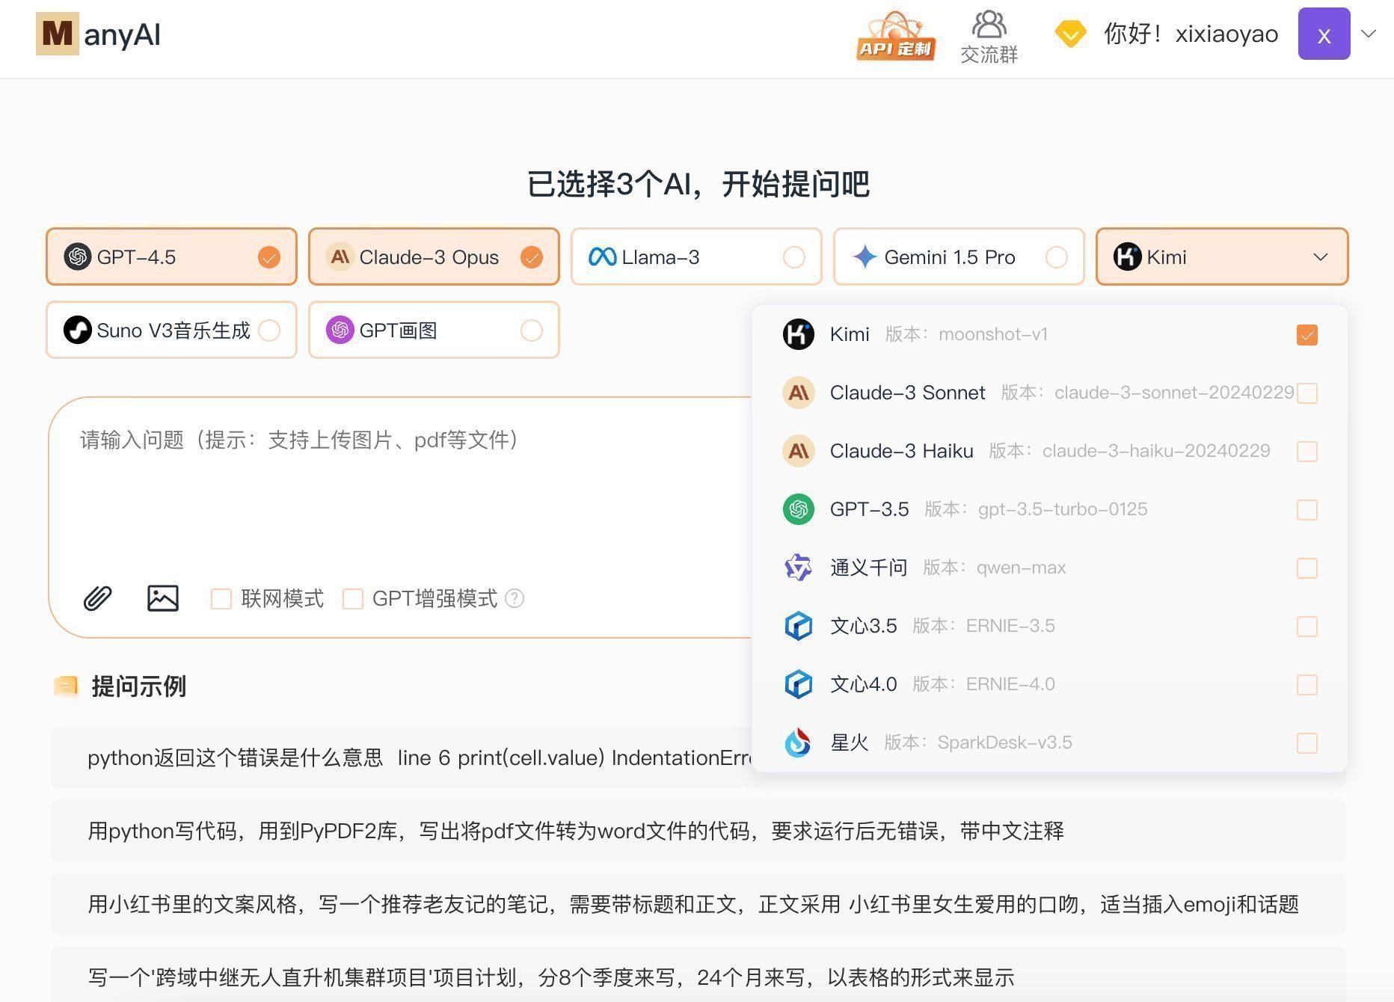Open GPT增强模式 help question mark
This screenshot has width=1394, height=1002.
(515, 598)
